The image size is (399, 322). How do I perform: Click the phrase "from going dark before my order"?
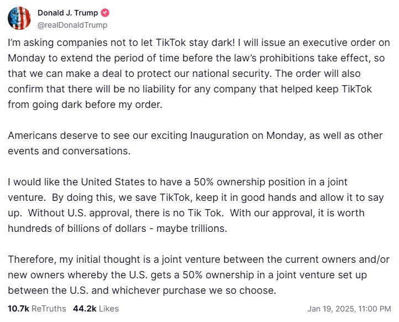pyautogui.click(x=85, y=105)
